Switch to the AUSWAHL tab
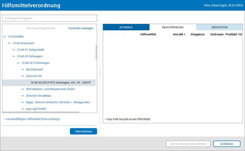The height and width of the screenshot is (151, 245). [x=126, y=27]
